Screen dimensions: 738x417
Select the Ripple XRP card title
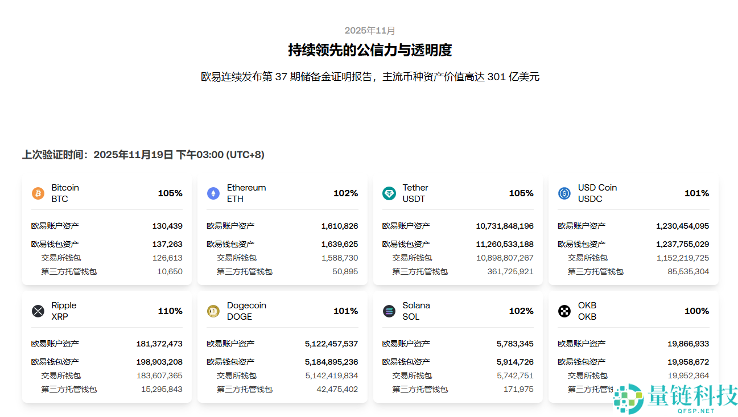64,311
